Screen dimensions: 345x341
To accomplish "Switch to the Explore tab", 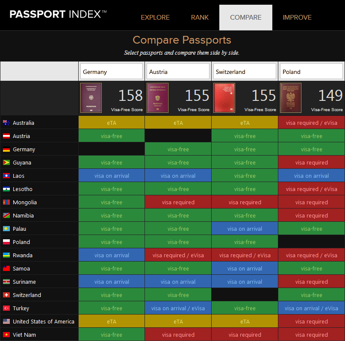I will point(155,18).
